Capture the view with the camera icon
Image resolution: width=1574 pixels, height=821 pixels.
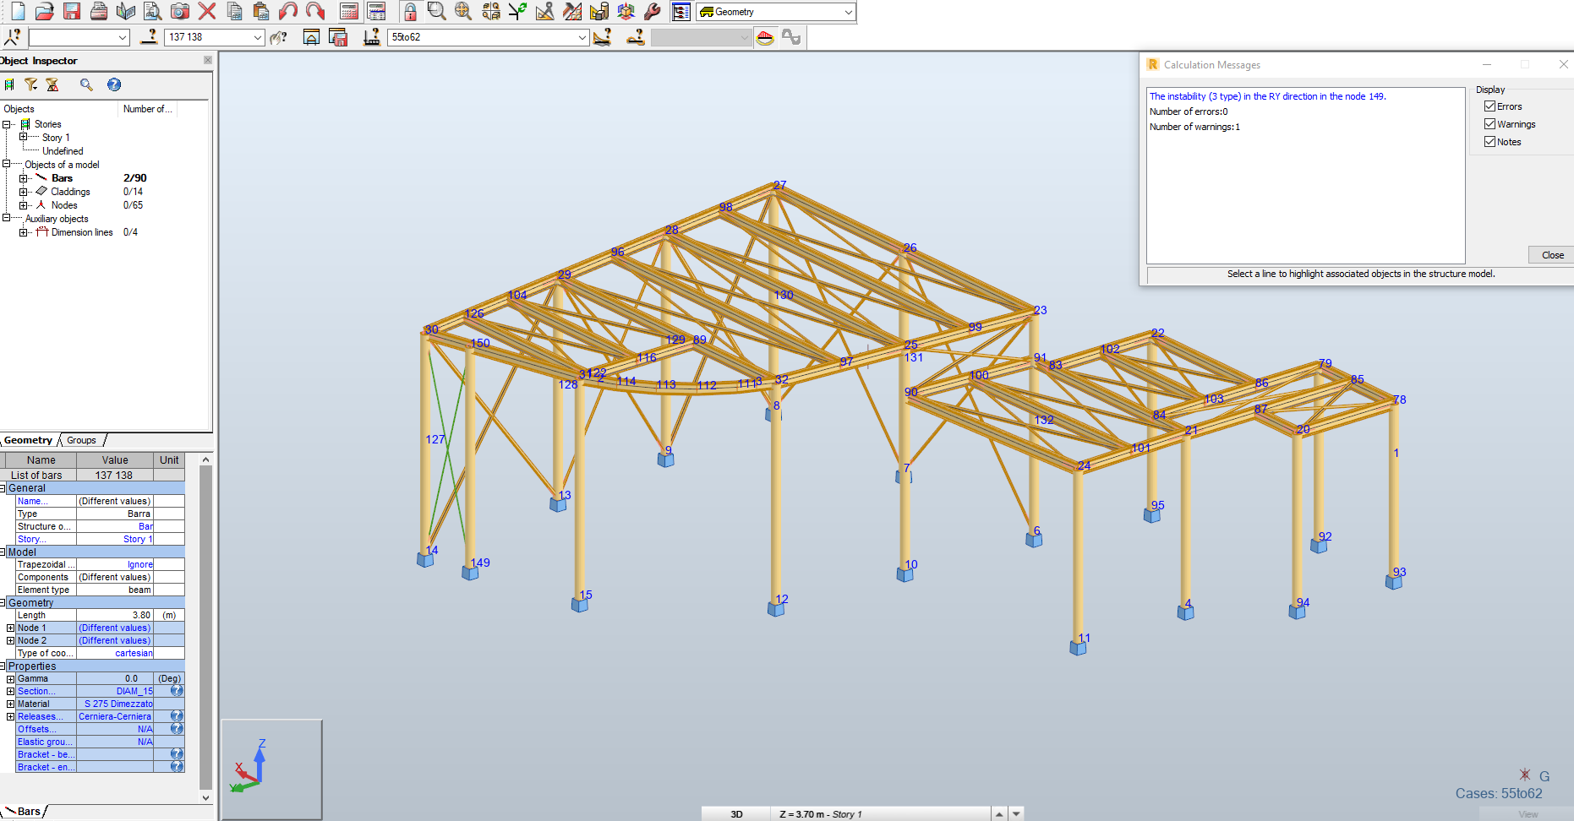pyautogui.click(x=179, y=11)
